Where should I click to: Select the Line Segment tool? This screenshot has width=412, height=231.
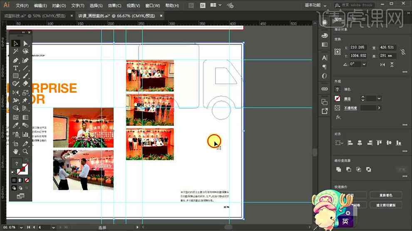coord(25,68)
